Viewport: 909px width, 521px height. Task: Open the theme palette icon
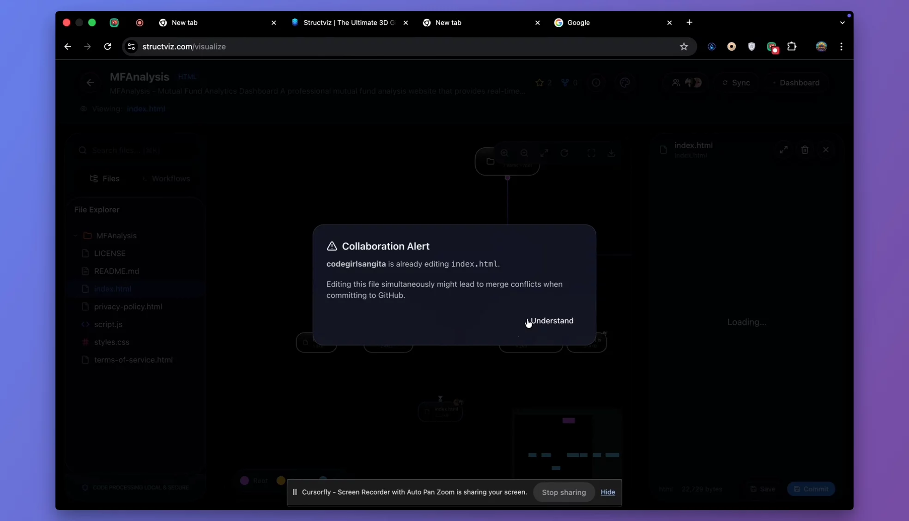click(625, 83)
